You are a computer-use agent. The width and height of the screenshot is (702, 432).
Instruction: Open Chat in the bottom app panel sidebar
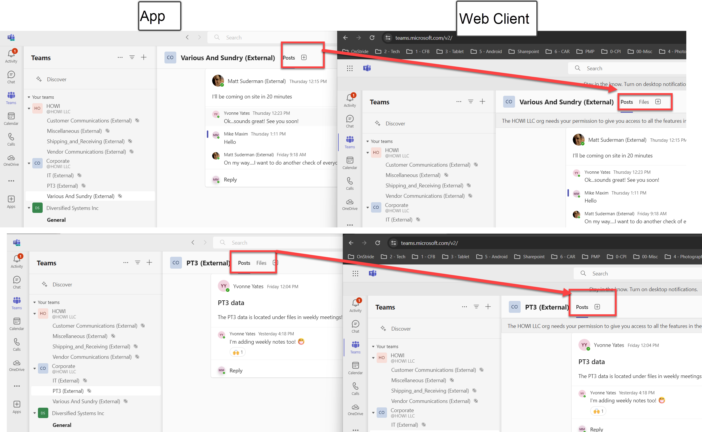click(x=17, y=282)
